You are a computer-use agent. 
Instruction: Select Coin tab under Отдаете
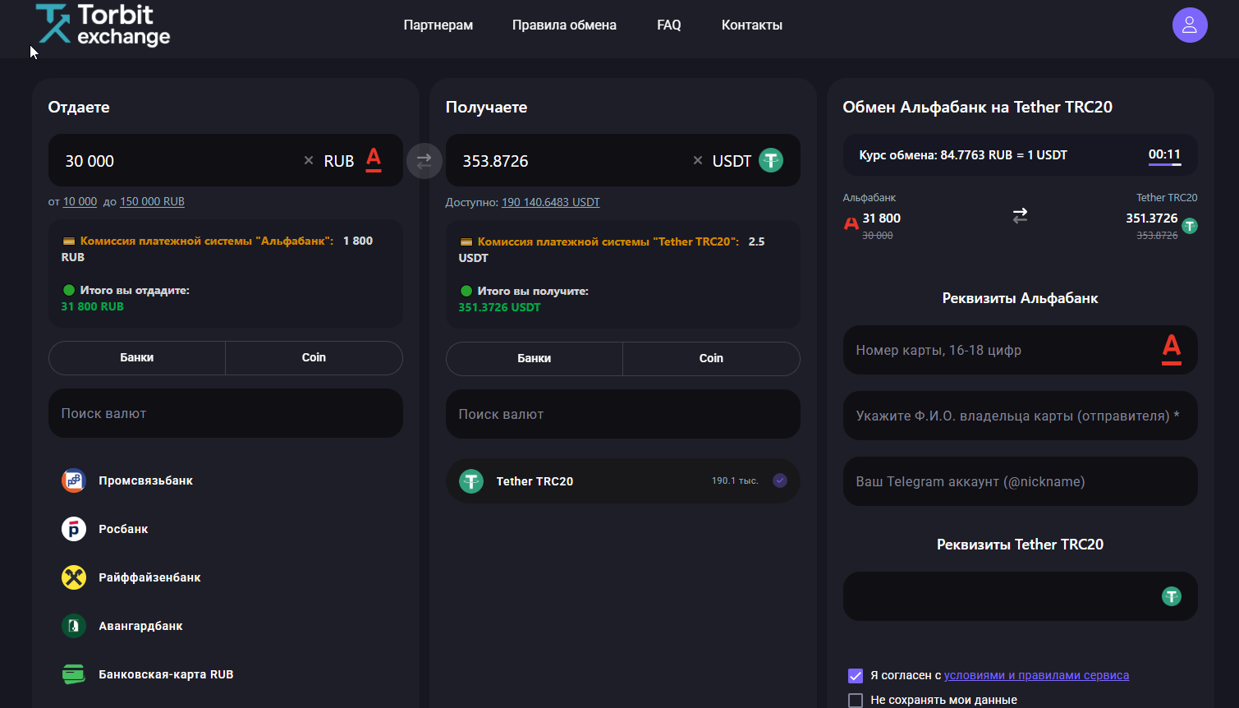click(x=314, y=357)
